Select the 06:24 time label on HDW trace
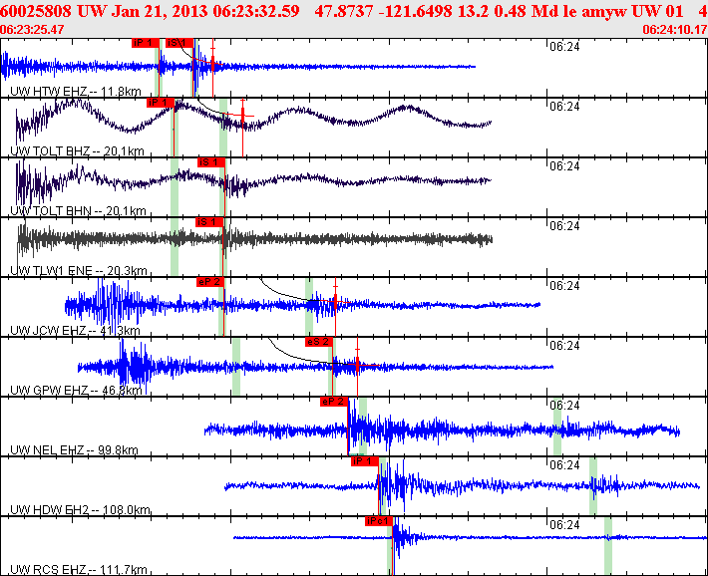This screenshot has height=576, width=708. [x=564, y=465]
